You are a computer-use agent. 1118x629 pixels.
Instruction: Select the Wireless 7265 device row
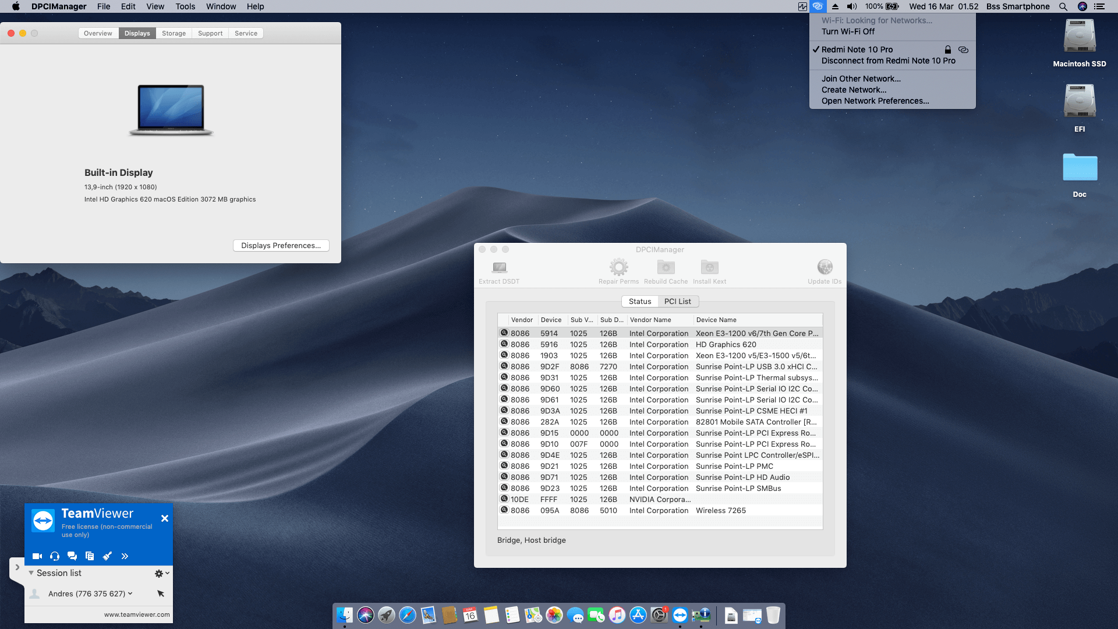660,510
